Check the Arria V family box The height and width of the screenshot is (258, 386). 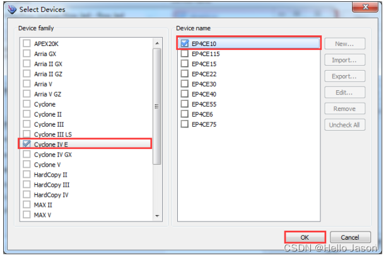[x=26, y=84]
